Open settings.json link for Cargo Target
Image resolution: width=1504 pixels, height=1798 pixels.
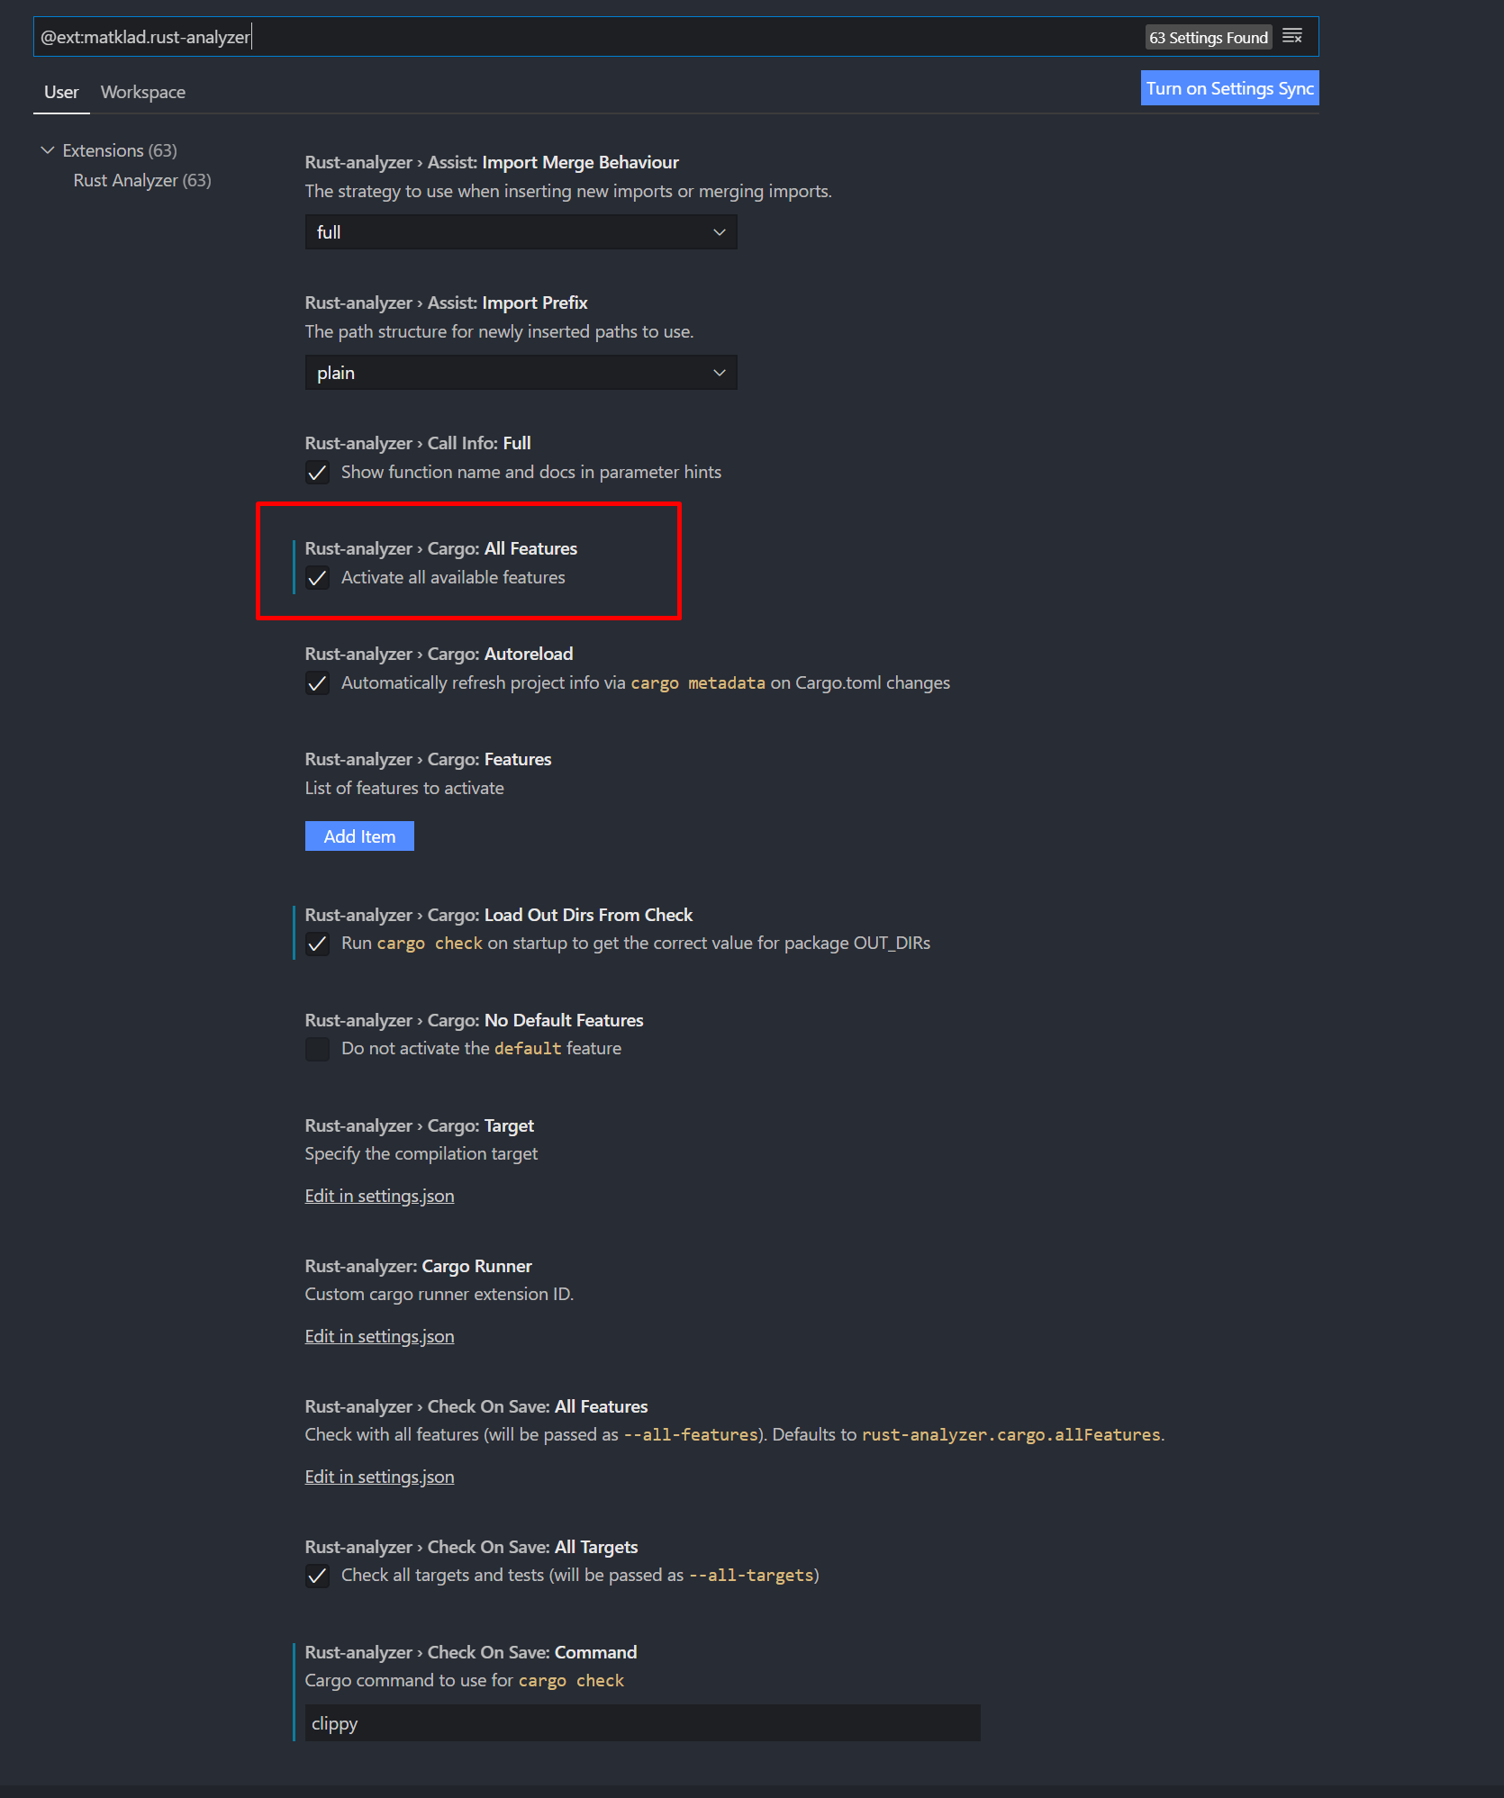pos(379,1196)
